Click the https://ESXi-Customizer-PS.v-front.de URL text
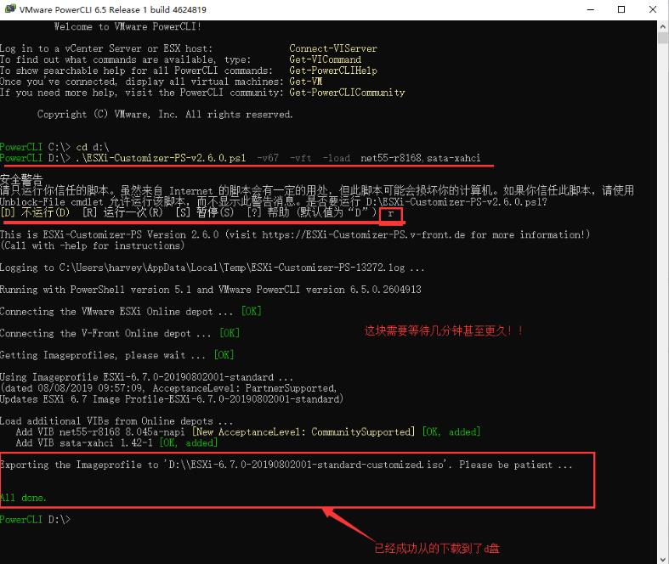 pos(363,235)
